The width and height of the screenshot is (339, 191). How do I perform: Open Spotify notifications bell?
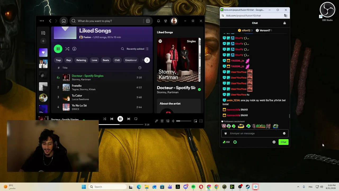click(158, 21)
